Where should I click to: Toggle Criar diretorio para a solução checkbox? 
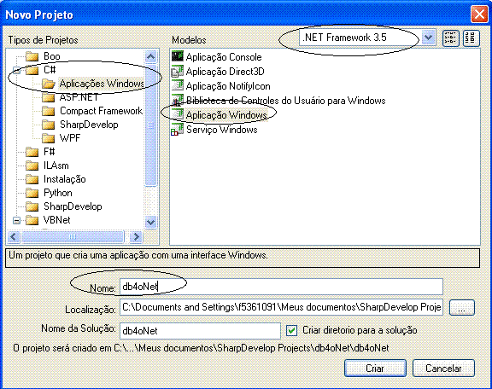[x=292, y=330]
